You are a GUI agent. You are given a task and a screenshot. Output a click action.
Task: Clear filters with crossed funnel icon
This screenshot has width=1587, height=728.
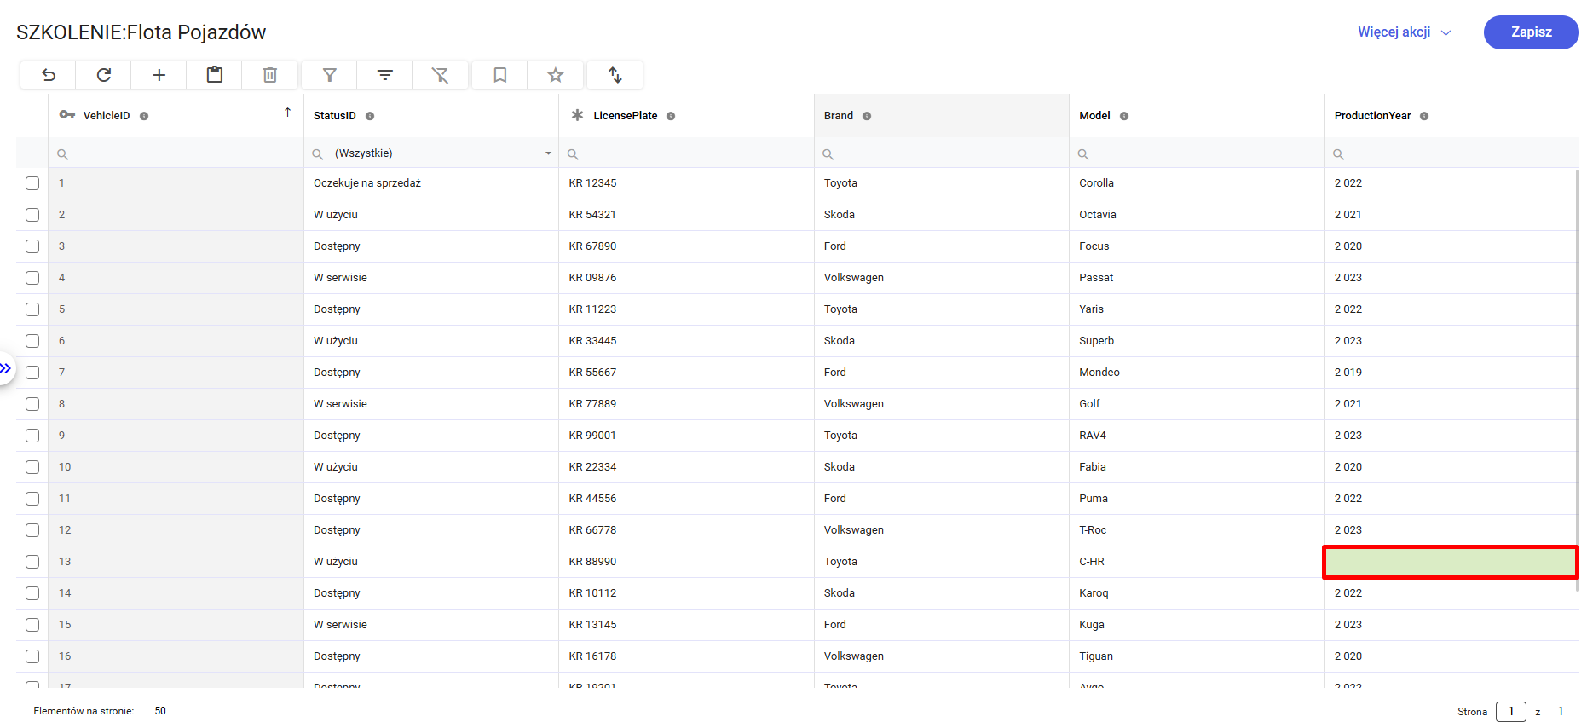click(441, 75)
